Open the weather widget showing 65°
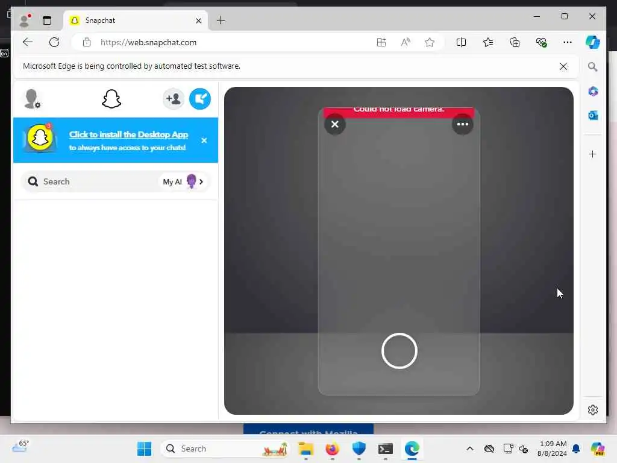 pos(20,447)
